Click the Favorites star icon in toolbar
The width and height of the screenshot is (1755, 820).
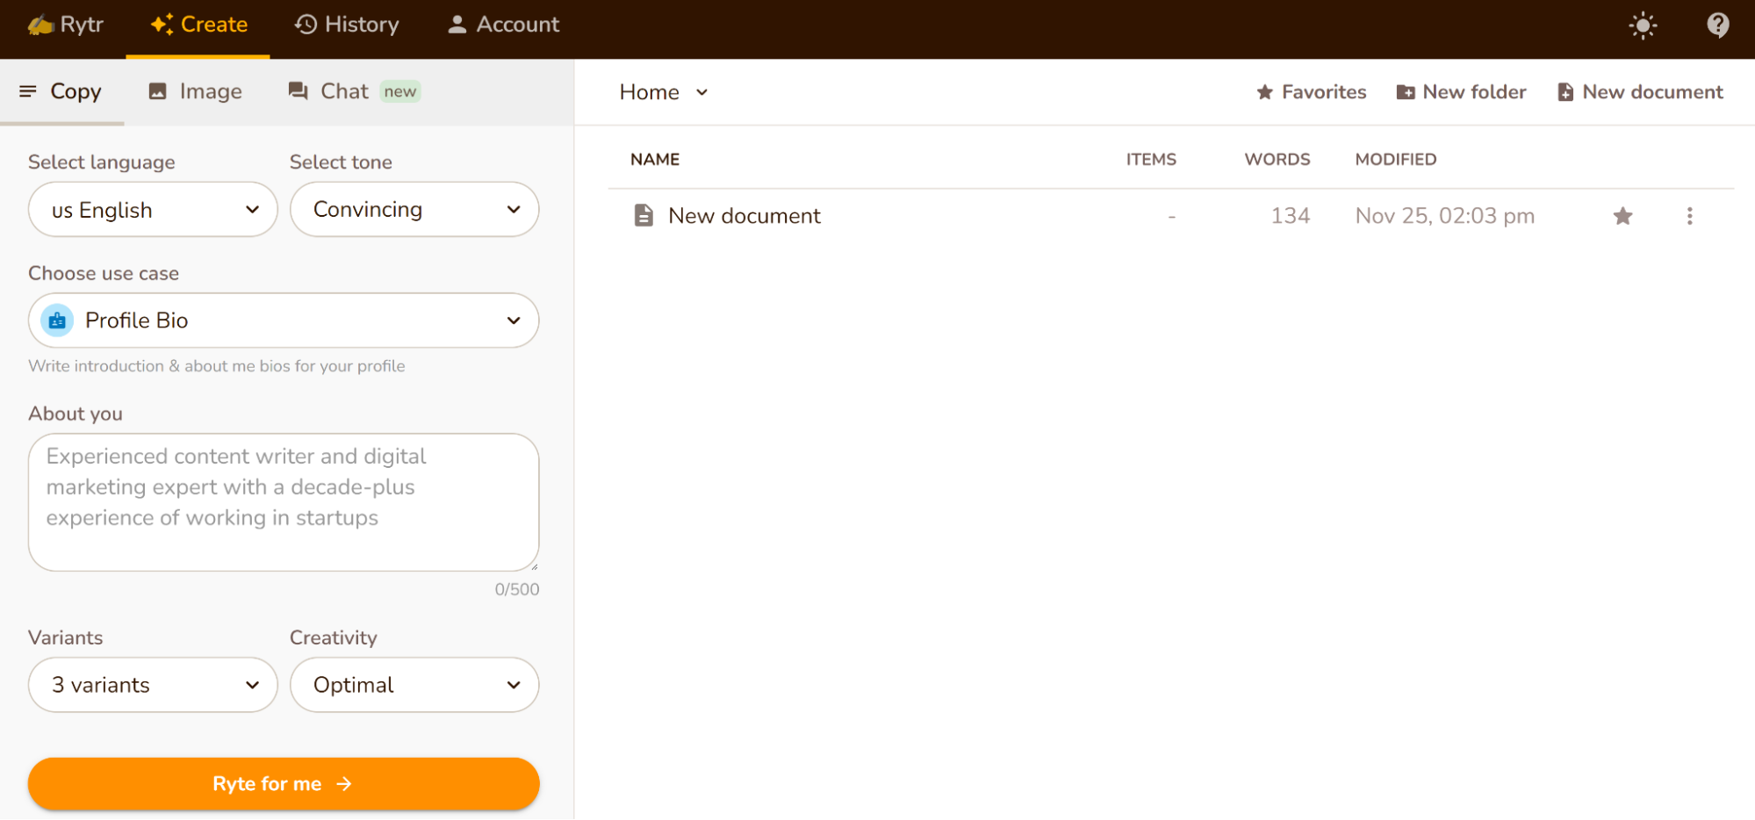click(1264, 92)
